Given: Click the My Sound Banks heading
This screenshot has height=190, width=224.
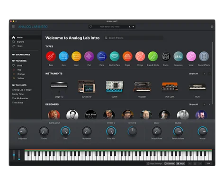Looking at the screenshot, I should coord(21,55).
